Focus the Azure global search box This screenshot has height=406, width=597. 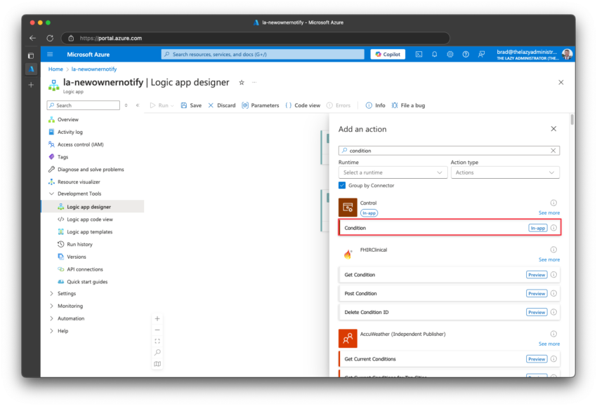263,55
